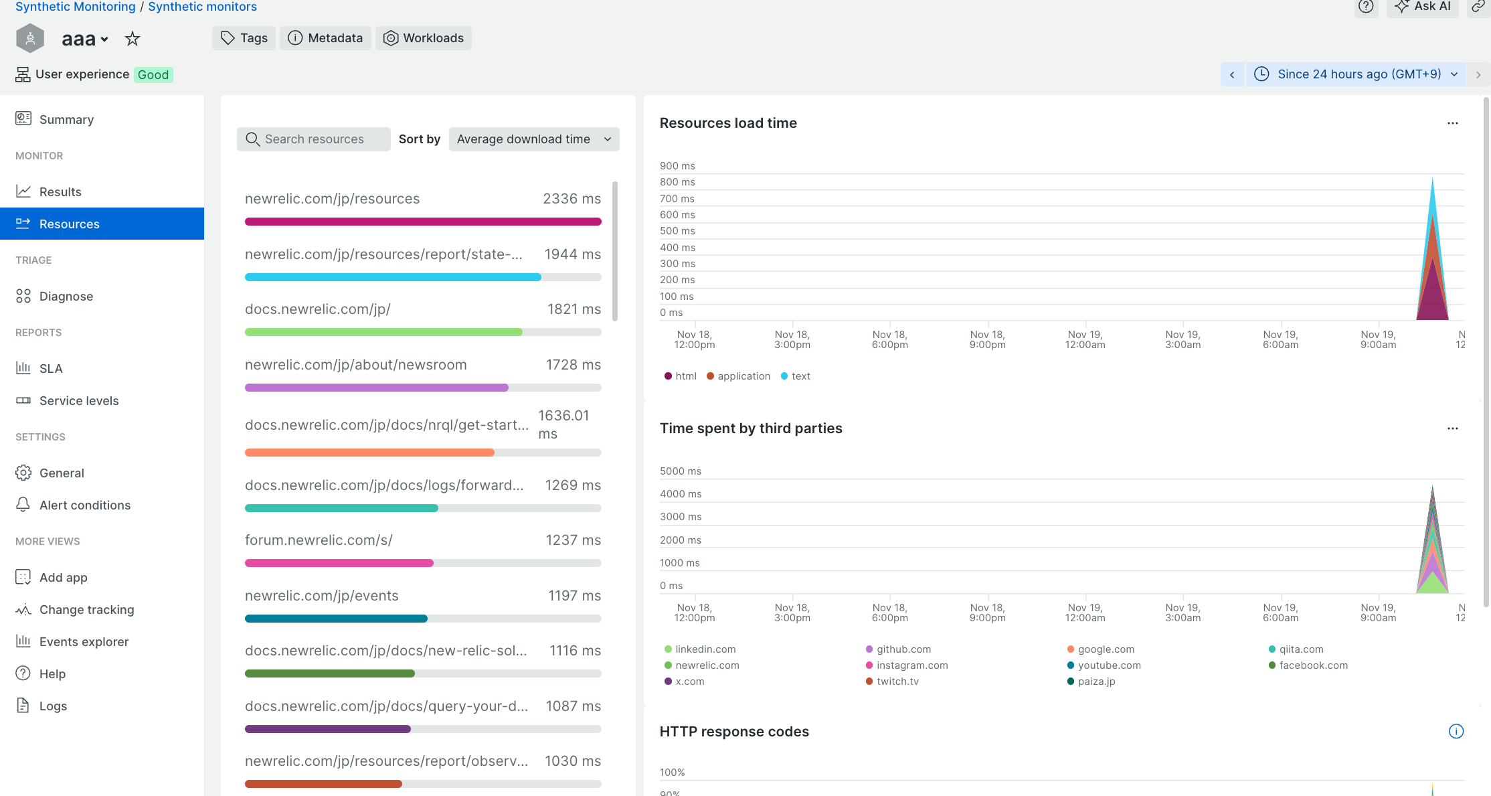Click the page vertical scrollbar
1491x796 pixels.
tap(1486, 351)
